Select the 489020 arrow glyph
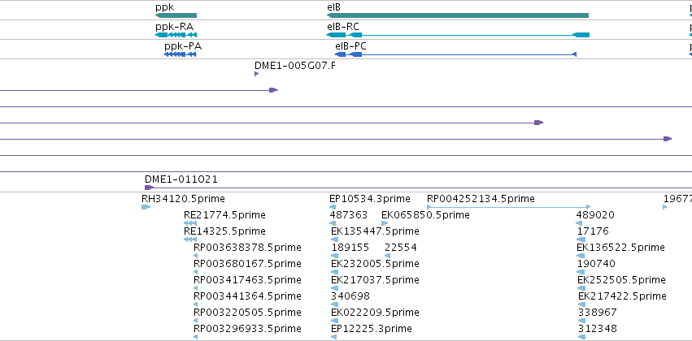 tap(580, 223)
